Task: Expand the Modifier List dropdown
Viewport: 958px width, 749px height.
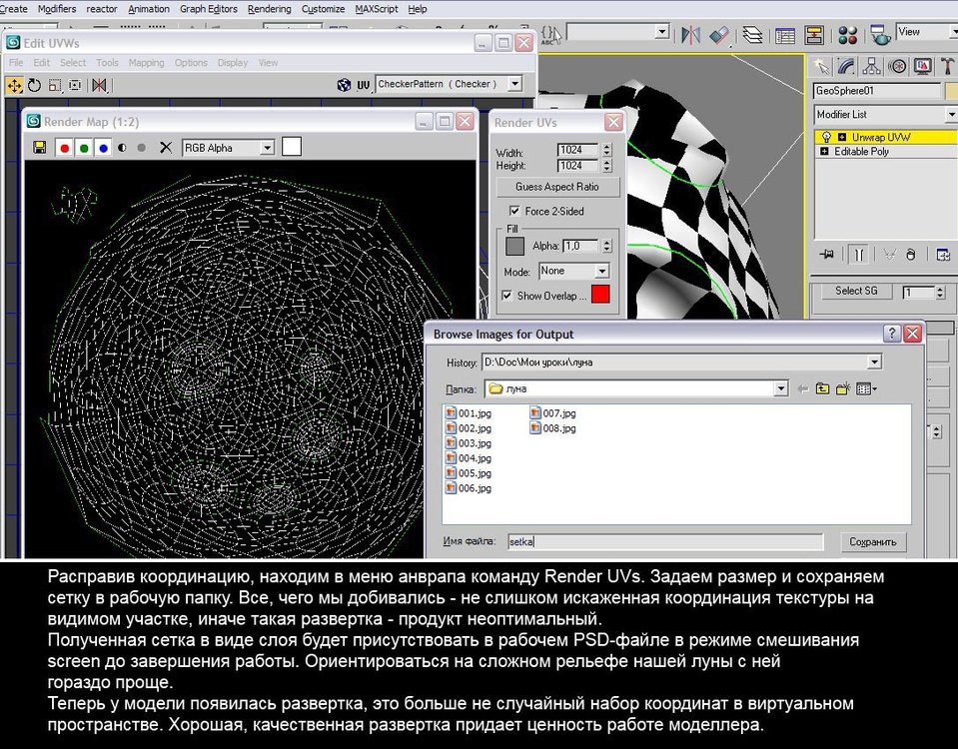Action: (950, 115)
